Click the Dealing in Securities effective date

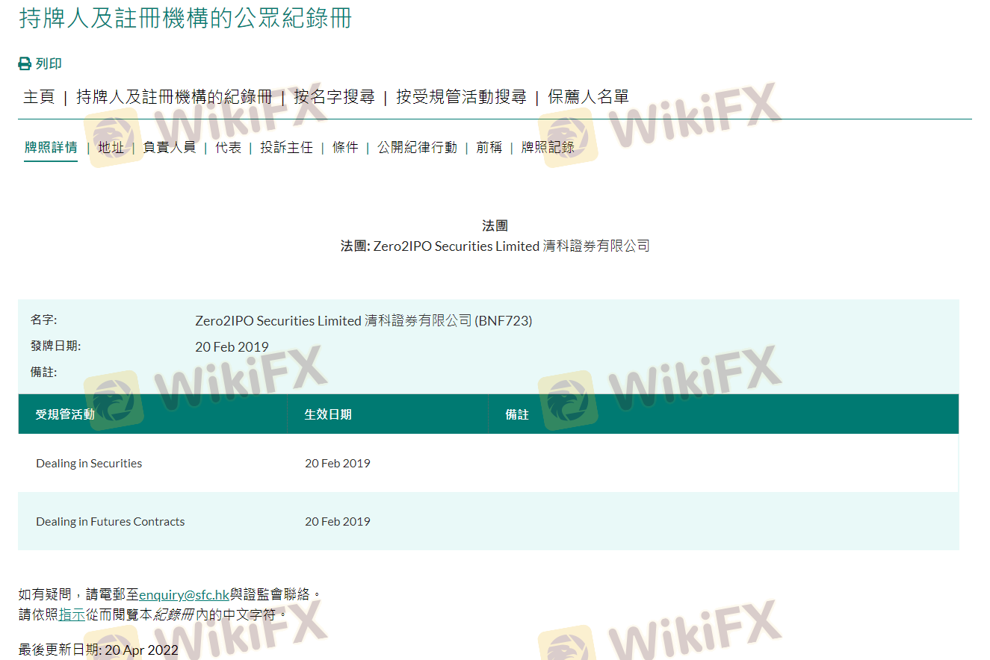tap(338, 464)
